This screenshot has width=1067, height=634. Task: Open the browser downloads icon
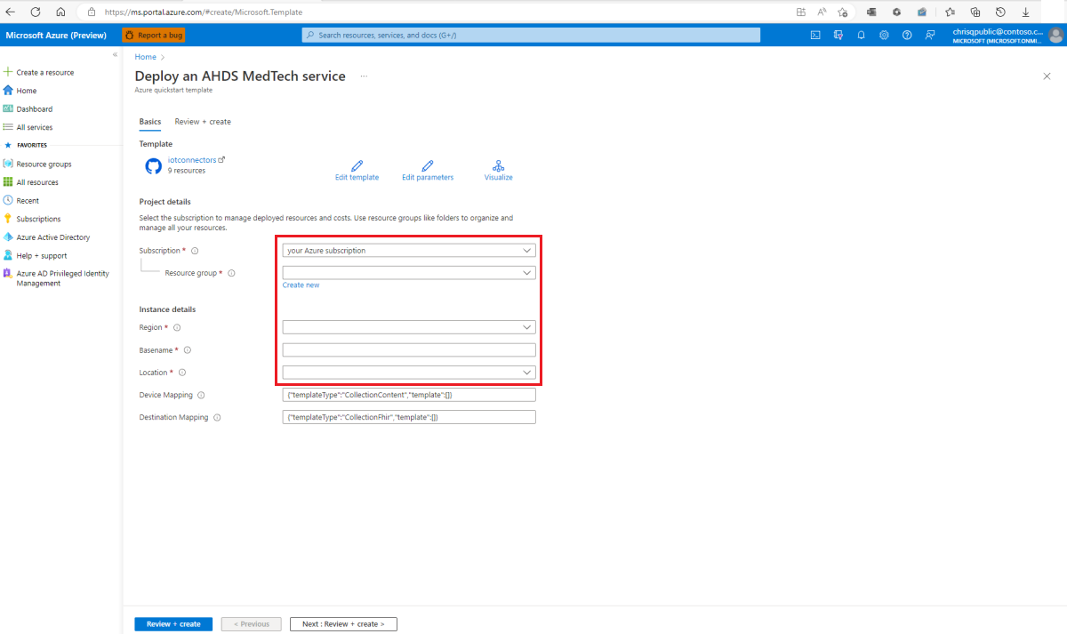click(x=1025, y=12)
